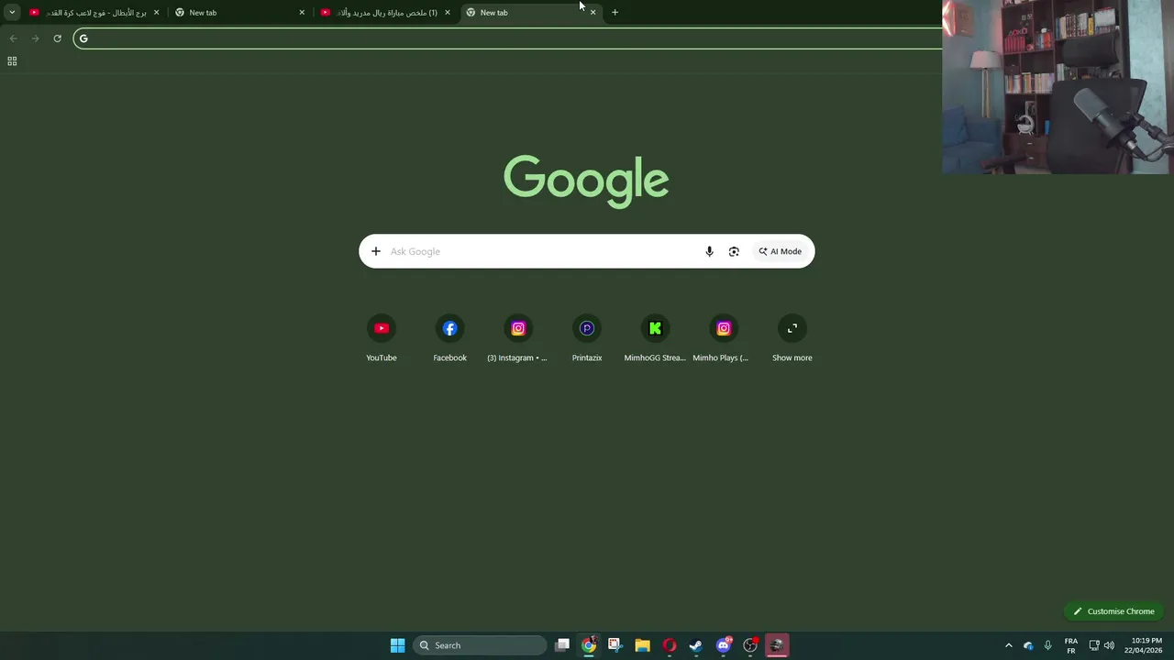Open a new tab with plus button
This screenshot has height=660, width=1174.
[x=615, y=12]
